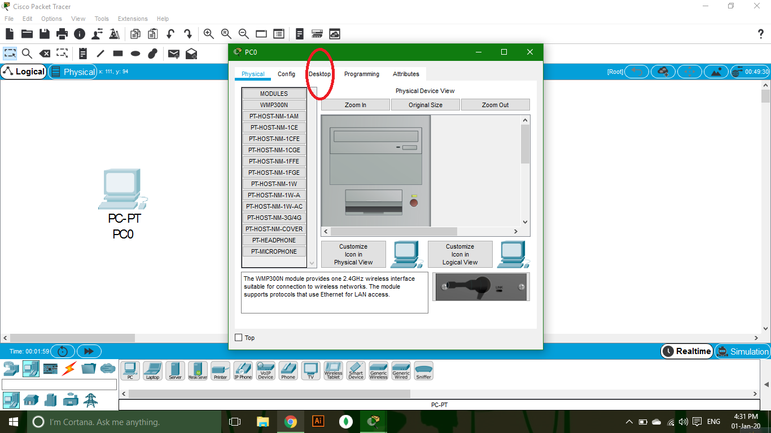
Task: Select the Freeform drawing tool
Action: [x=152, y=54]
